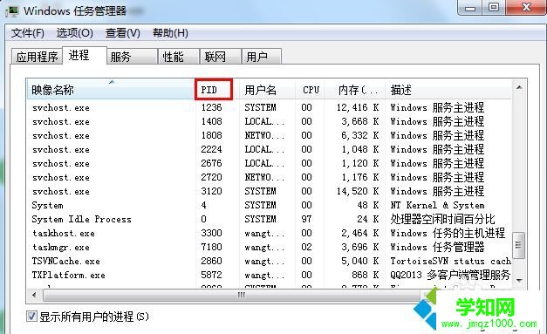547x334 pixels.
Task: Sort by 用户名 column header
Action: (x=267, y=90)
